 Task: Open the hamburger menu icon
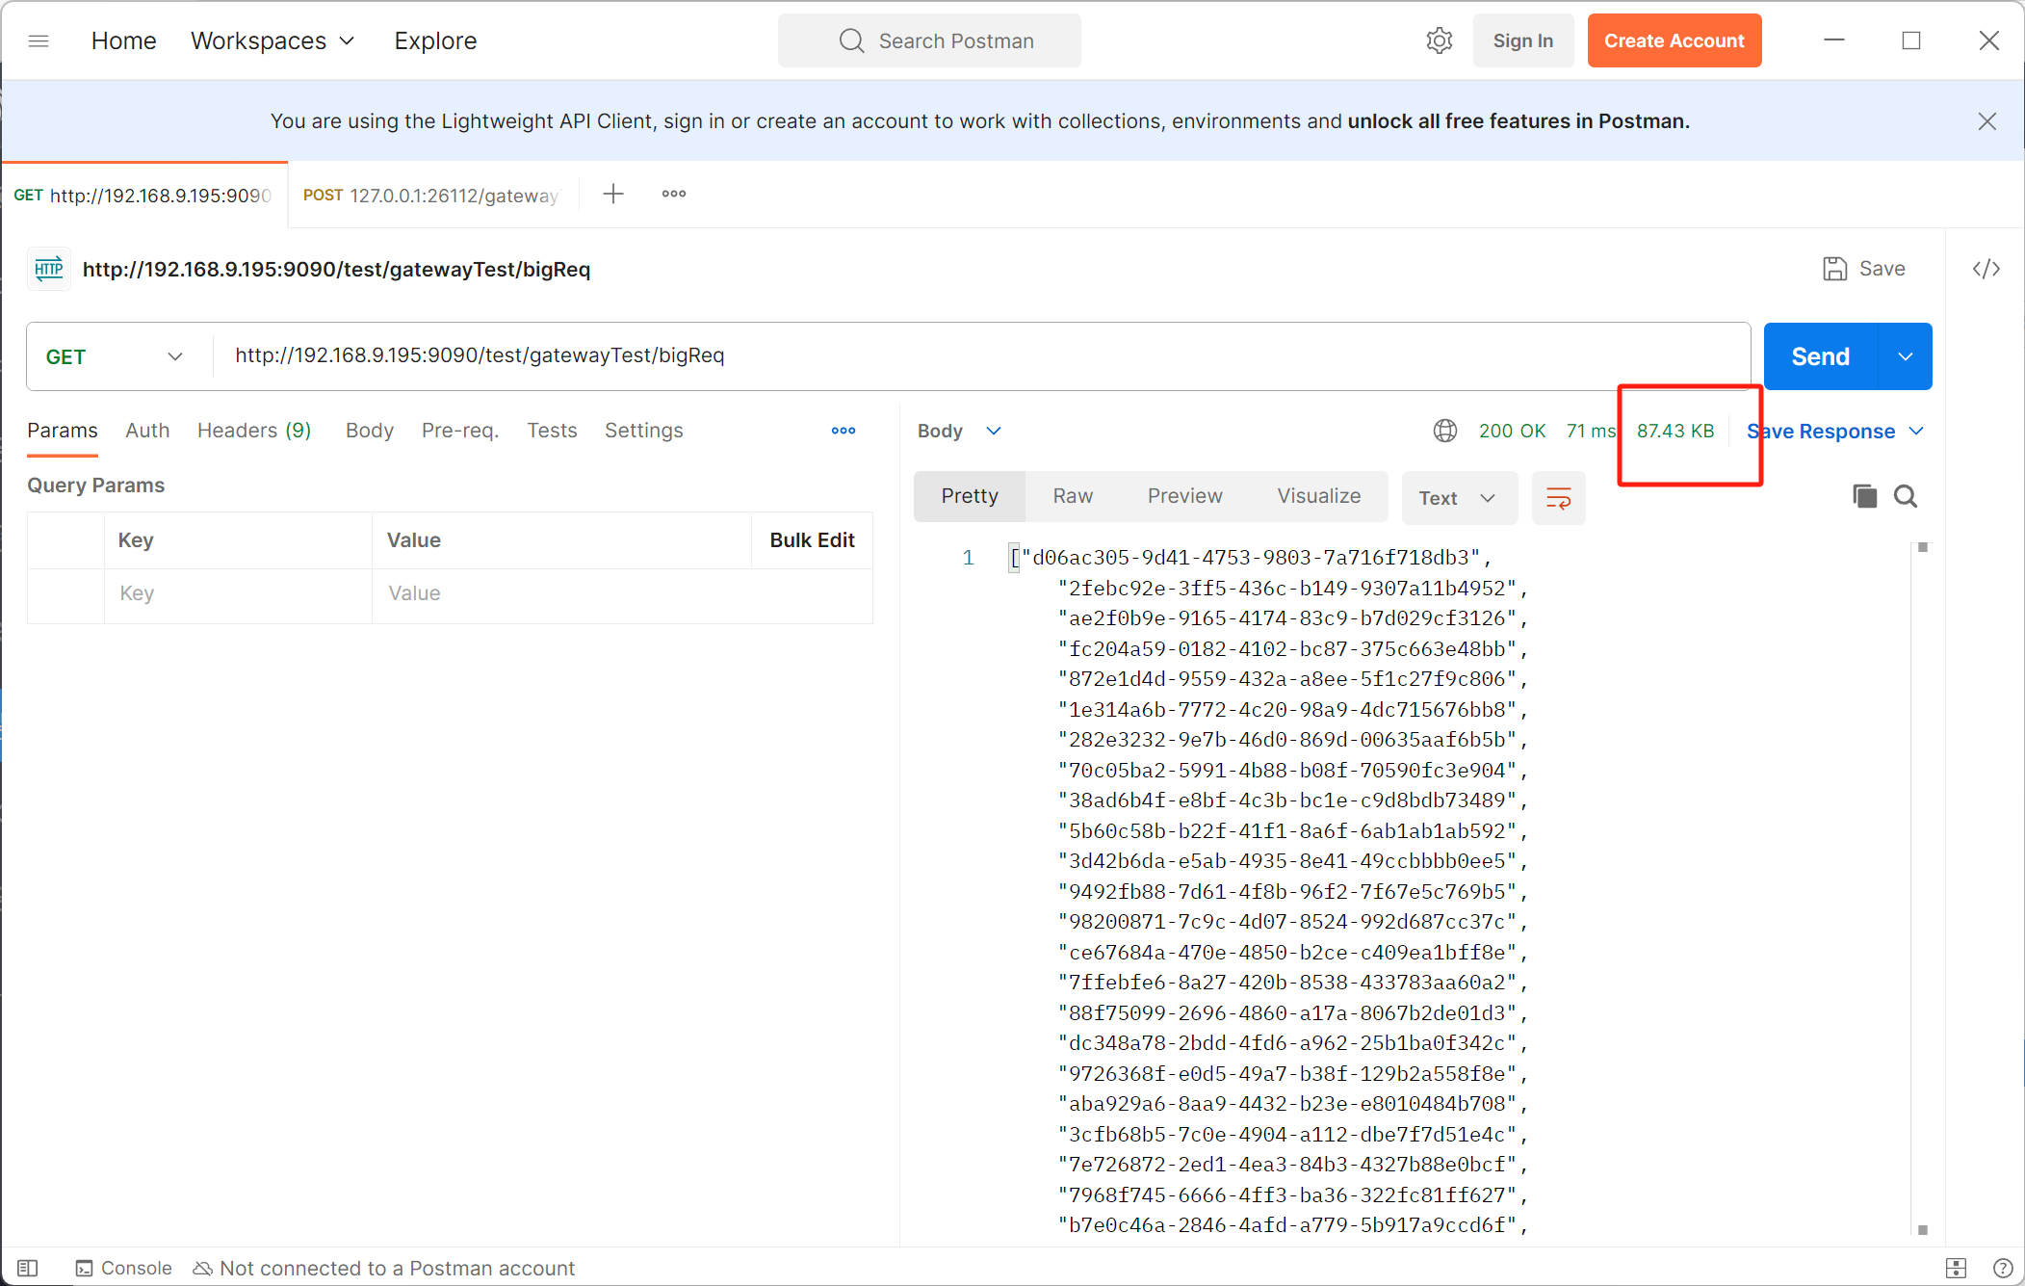tap(39, 40)
